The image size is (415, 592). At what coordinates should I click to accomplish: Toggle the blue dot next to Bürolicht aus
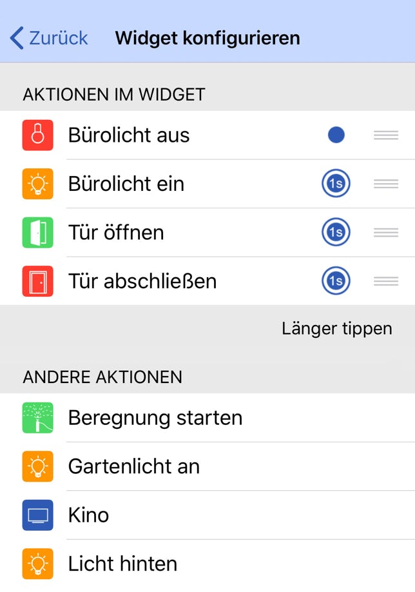[336, 135]
